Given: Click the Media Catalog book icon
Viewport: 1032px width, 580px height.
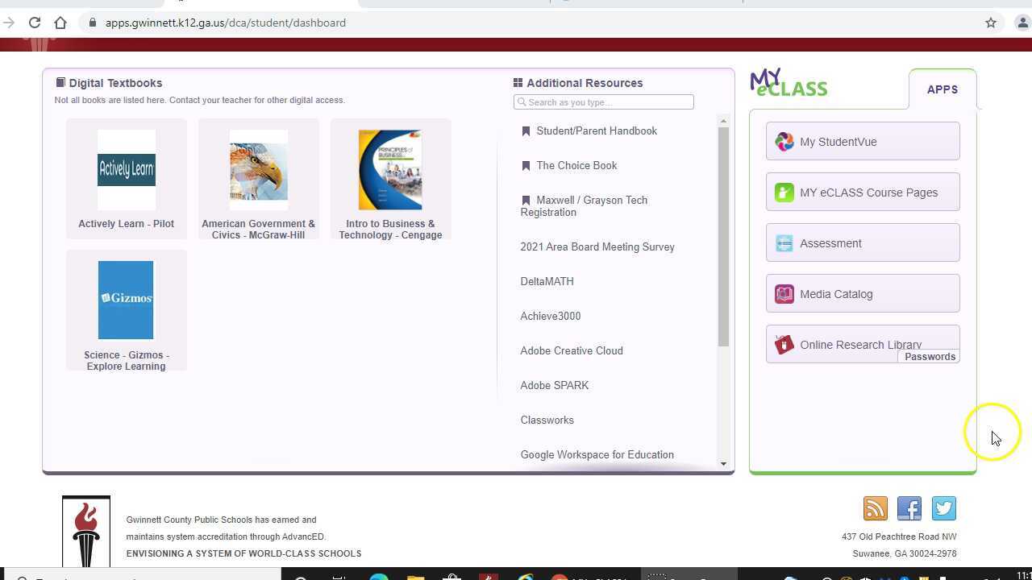Looking at the screenshot, I should click(784, 294).
